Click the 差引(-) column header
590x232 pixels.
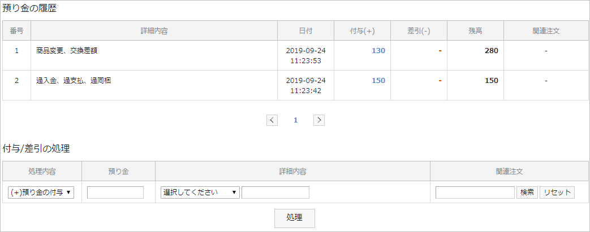click(419, 31)
